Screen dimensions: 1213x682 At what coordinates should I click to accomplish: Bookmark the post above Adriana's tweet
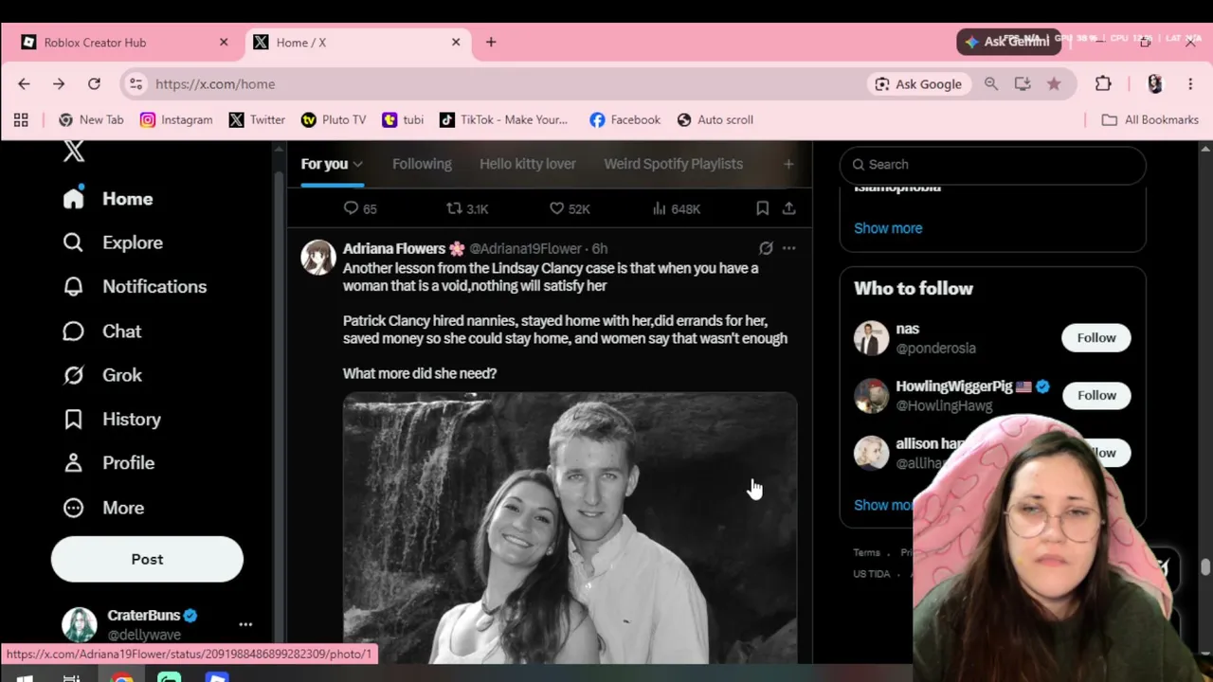pos(763,208)
